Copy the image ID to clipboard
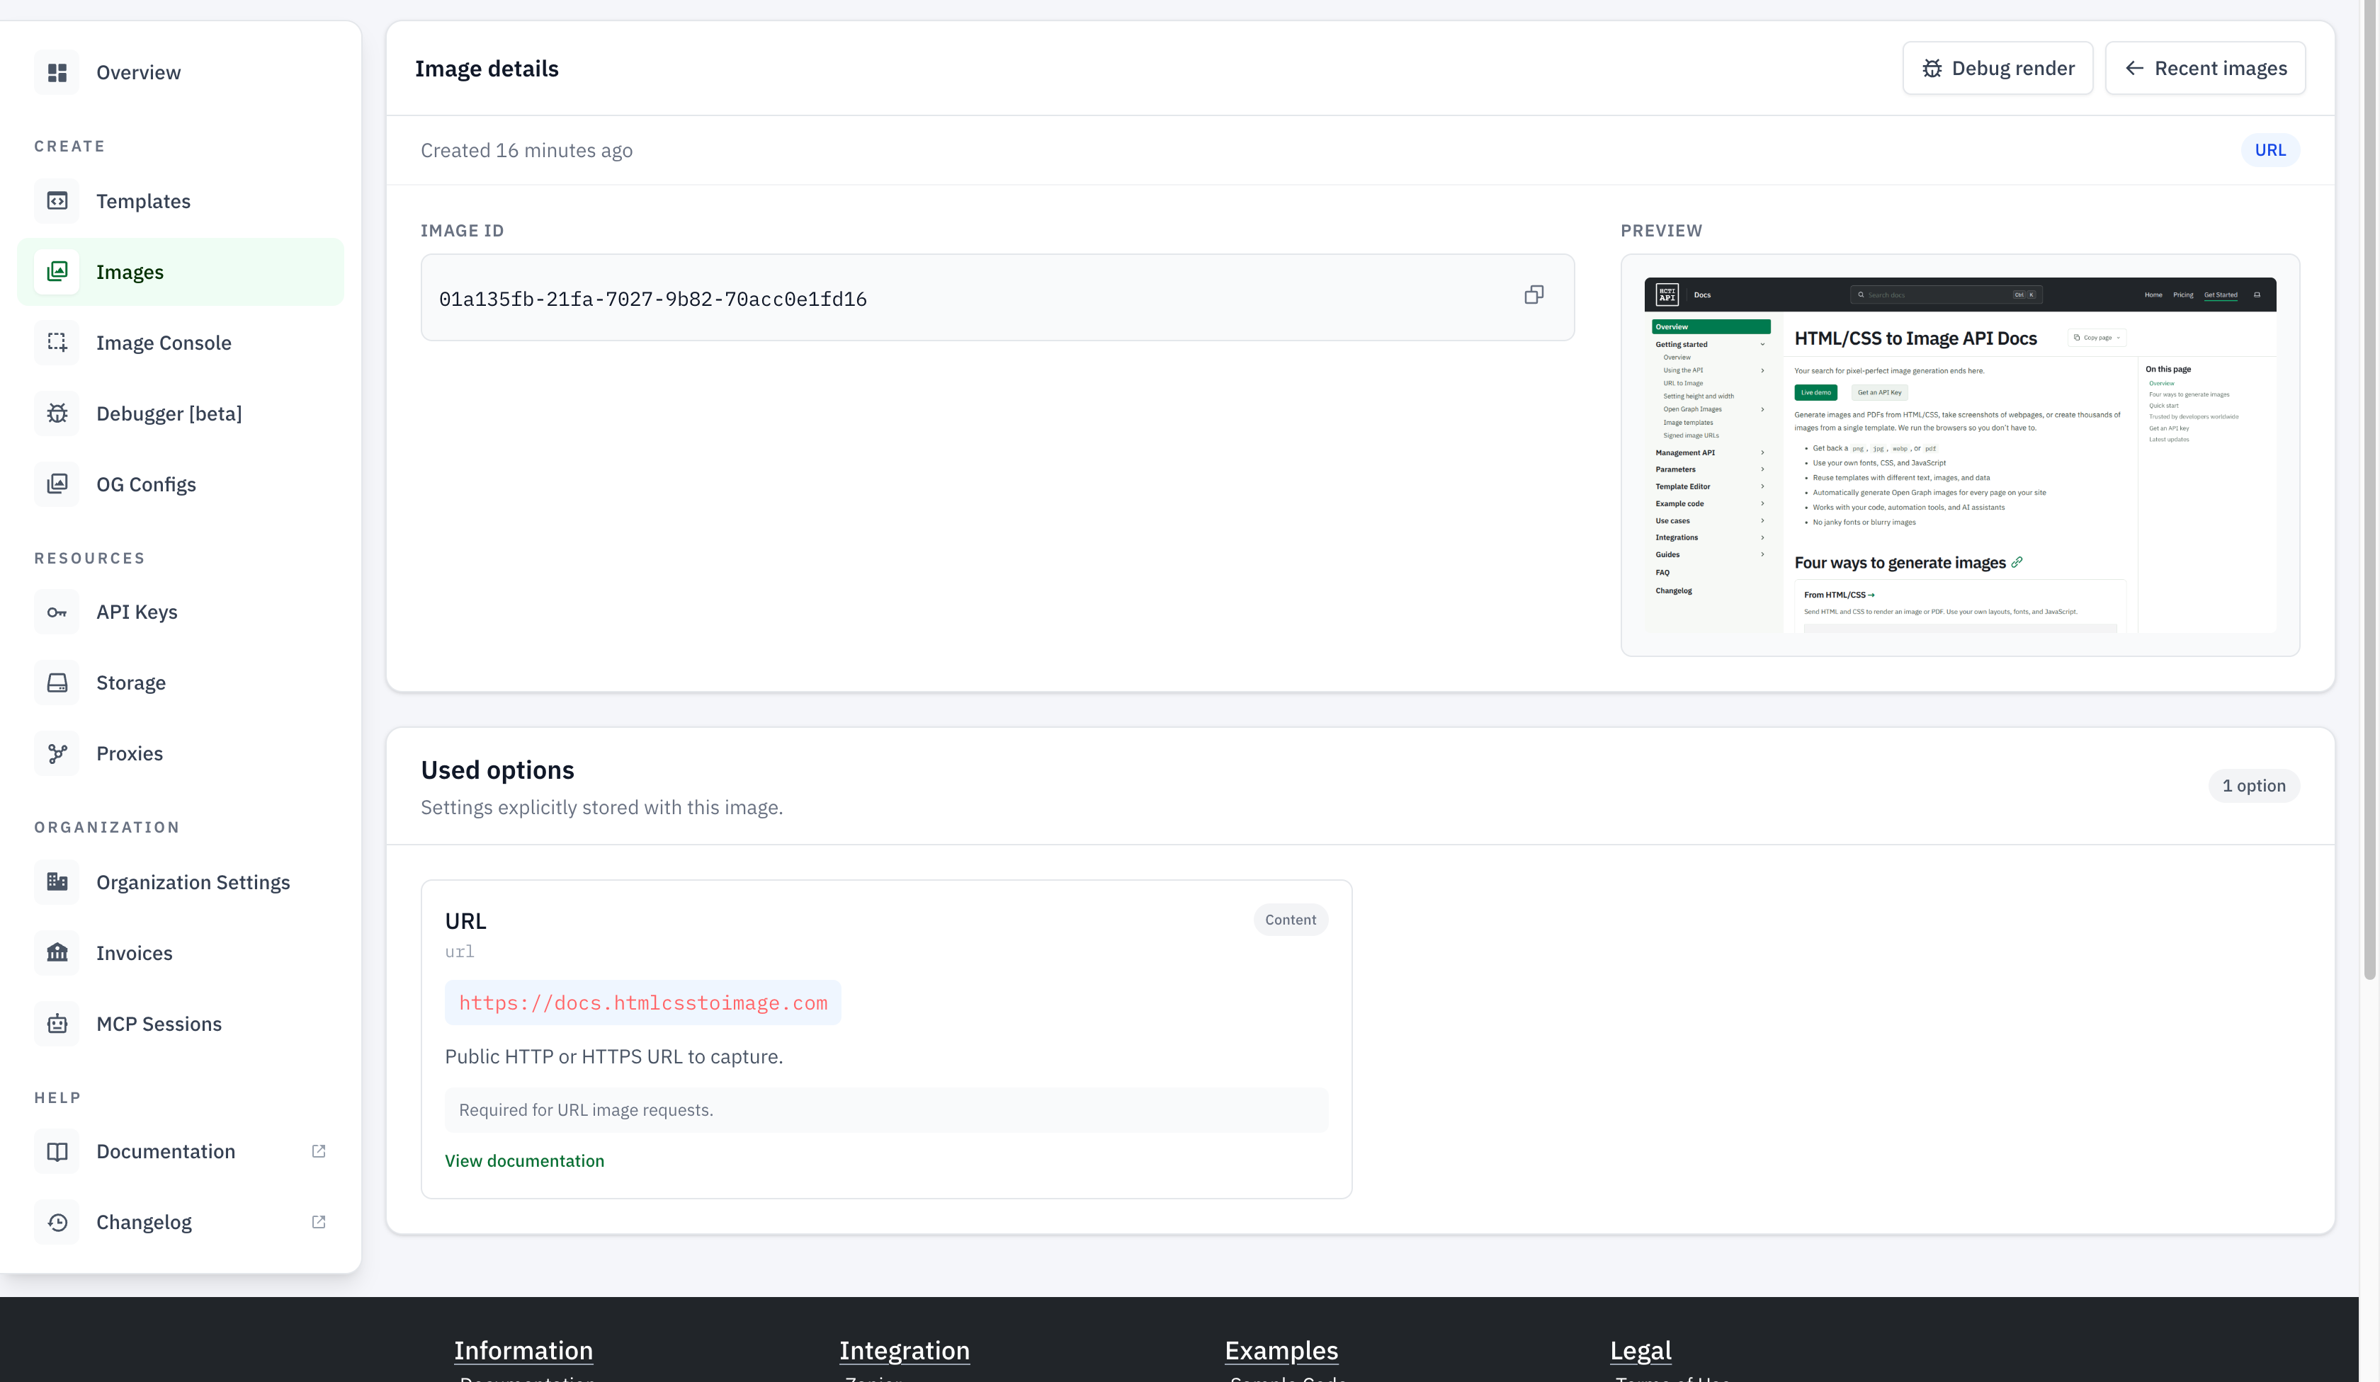2380x1382 pixels. point(1534,295)
